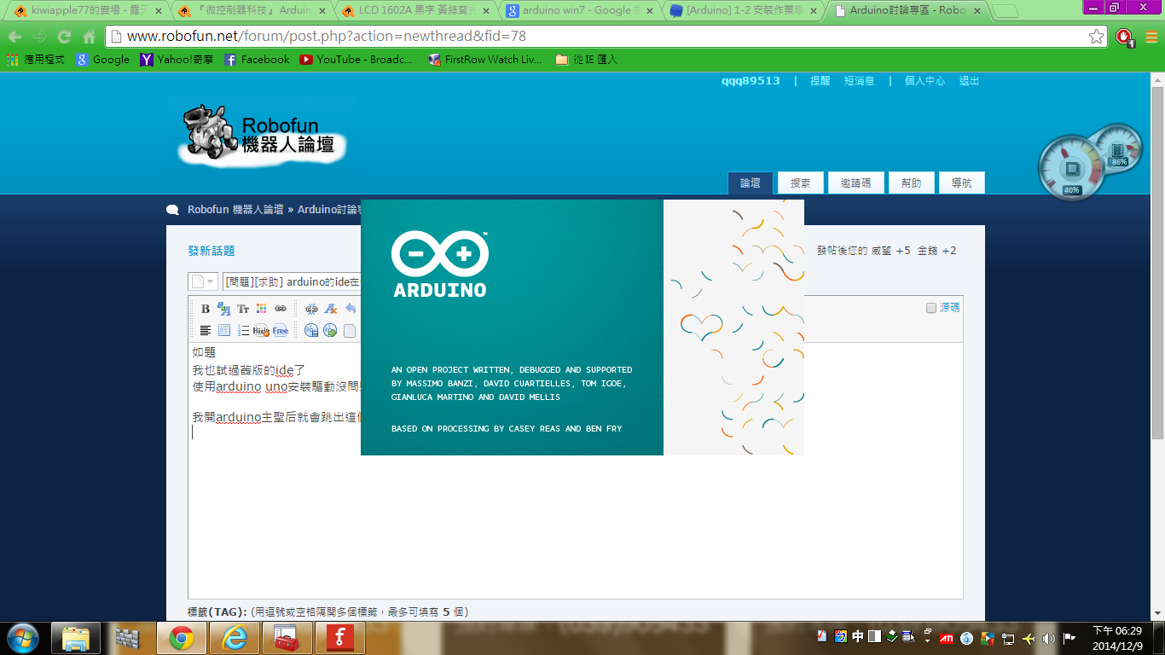This screenshot has height=655, width=1165.
Task: Click the ATI tray icon
Action: 946,638
